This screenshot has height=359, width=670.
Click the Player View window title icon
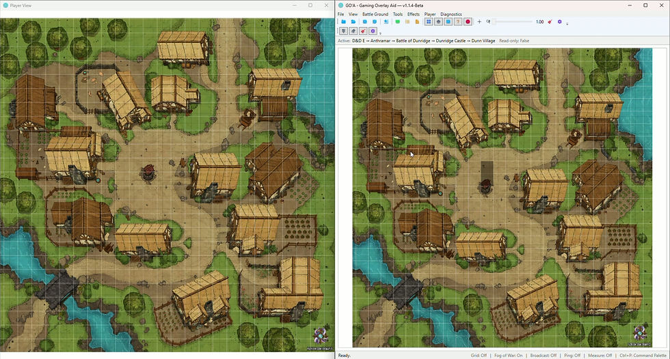(x=5, y=5)
